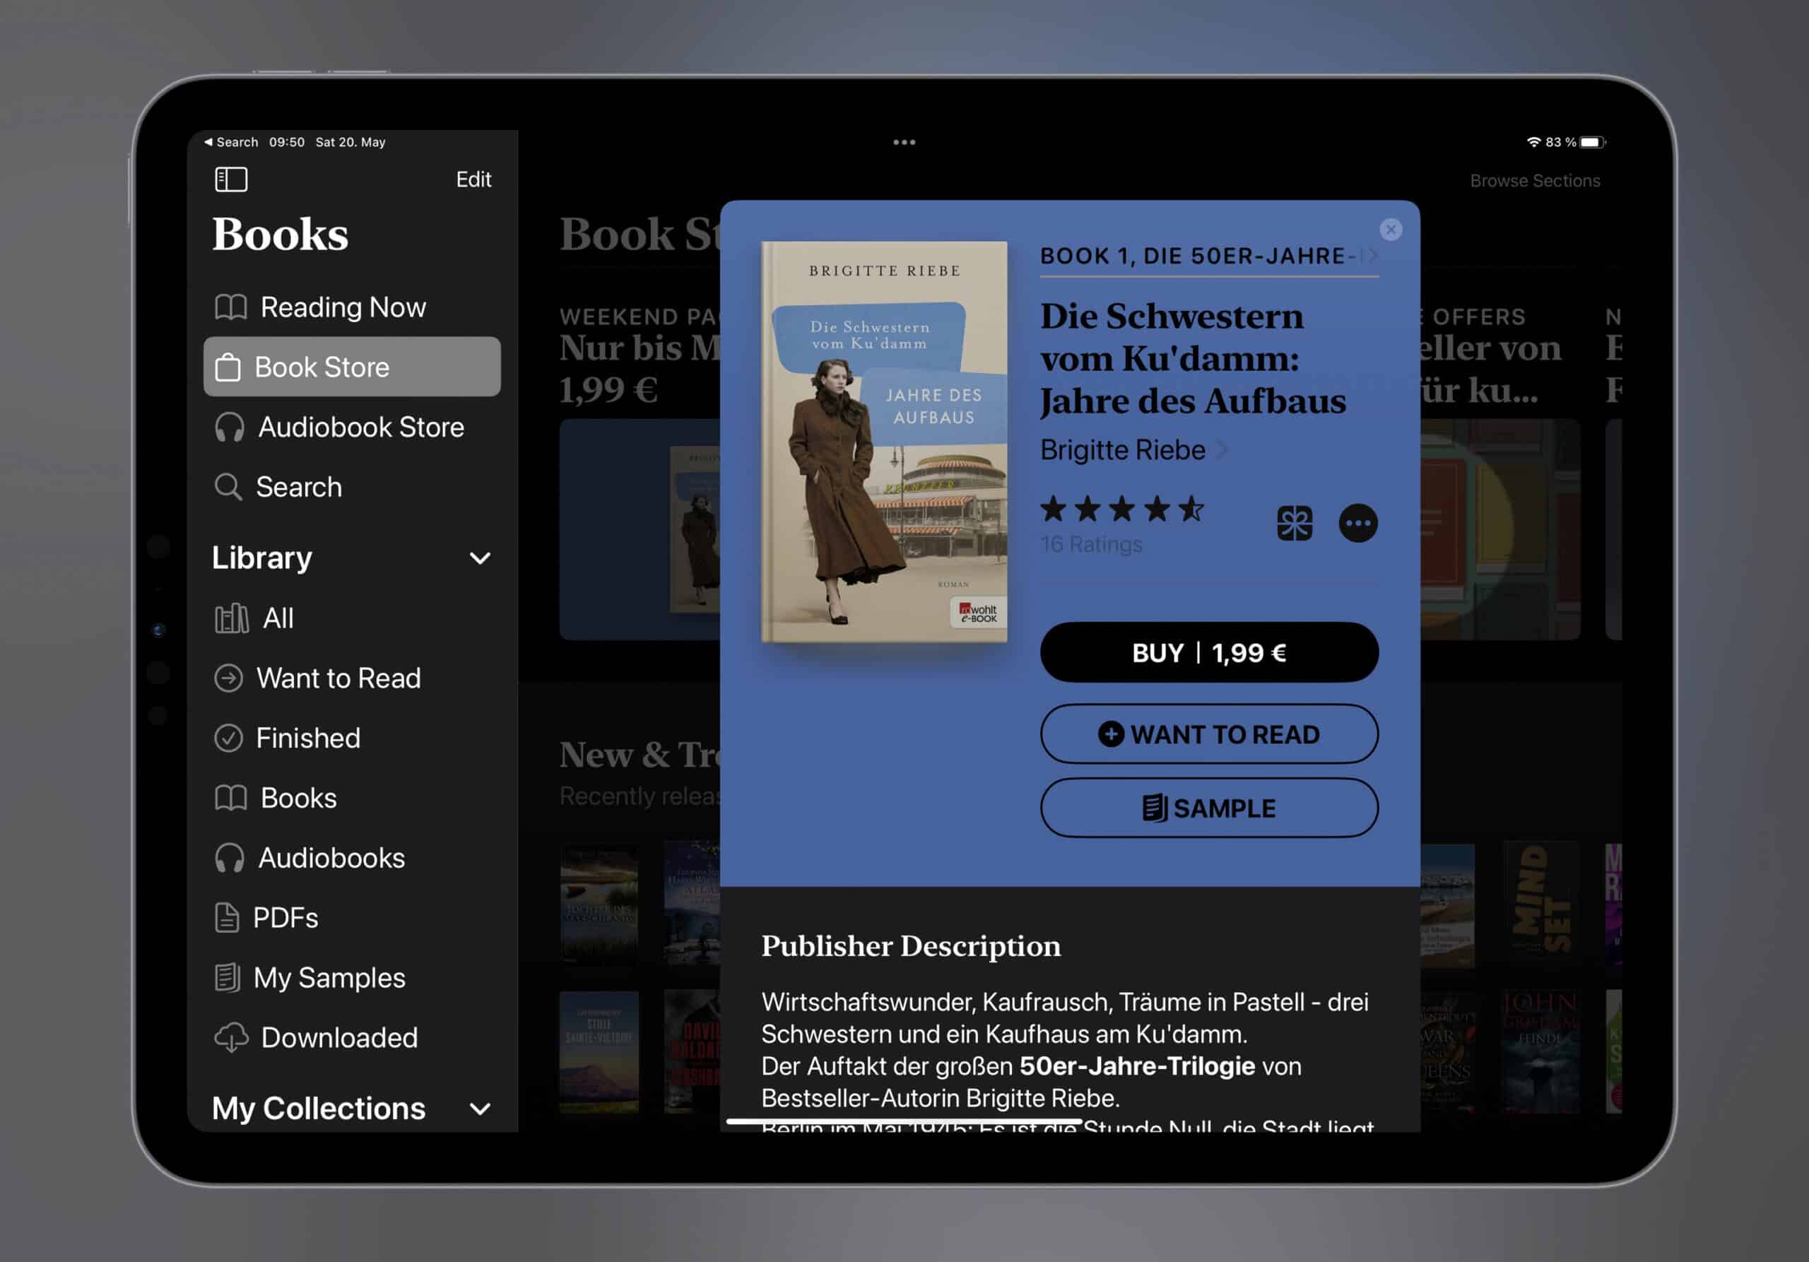Open Reading Now
The image size is (1809, 1262).
pos(351,307)
